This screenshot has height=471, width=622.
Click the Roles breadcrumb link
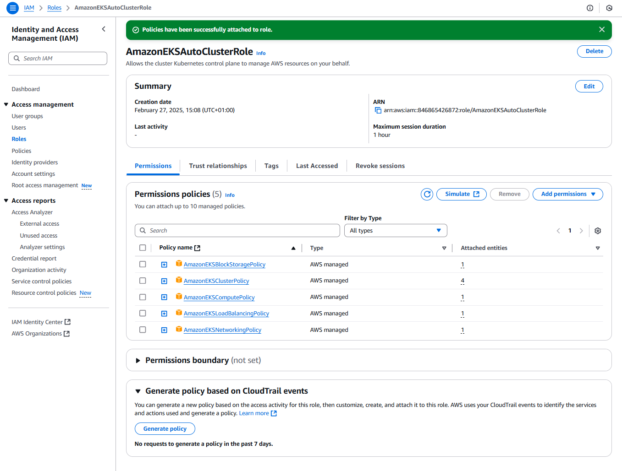tap(55, 8)
